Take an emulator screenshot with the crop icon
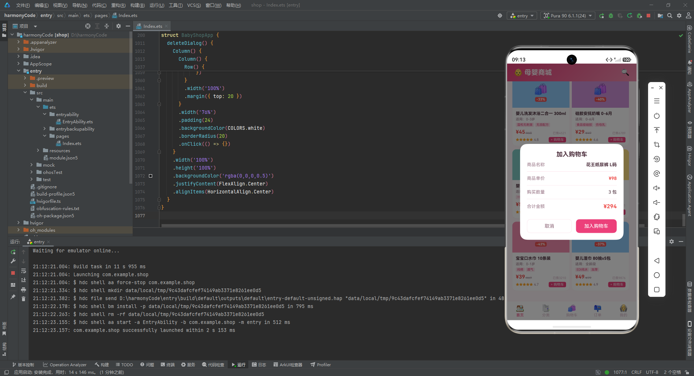The image size is (694, 376). coord(657,145)
